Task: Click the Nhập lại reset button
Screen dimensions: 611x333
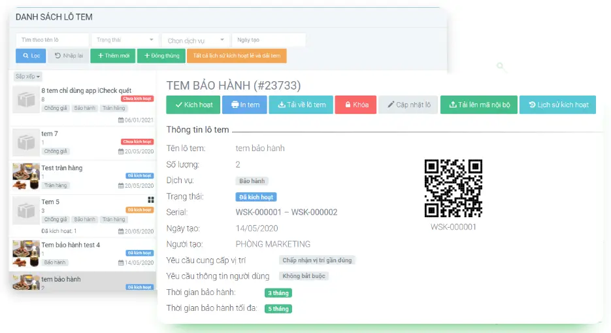Action: click(69, 56)
